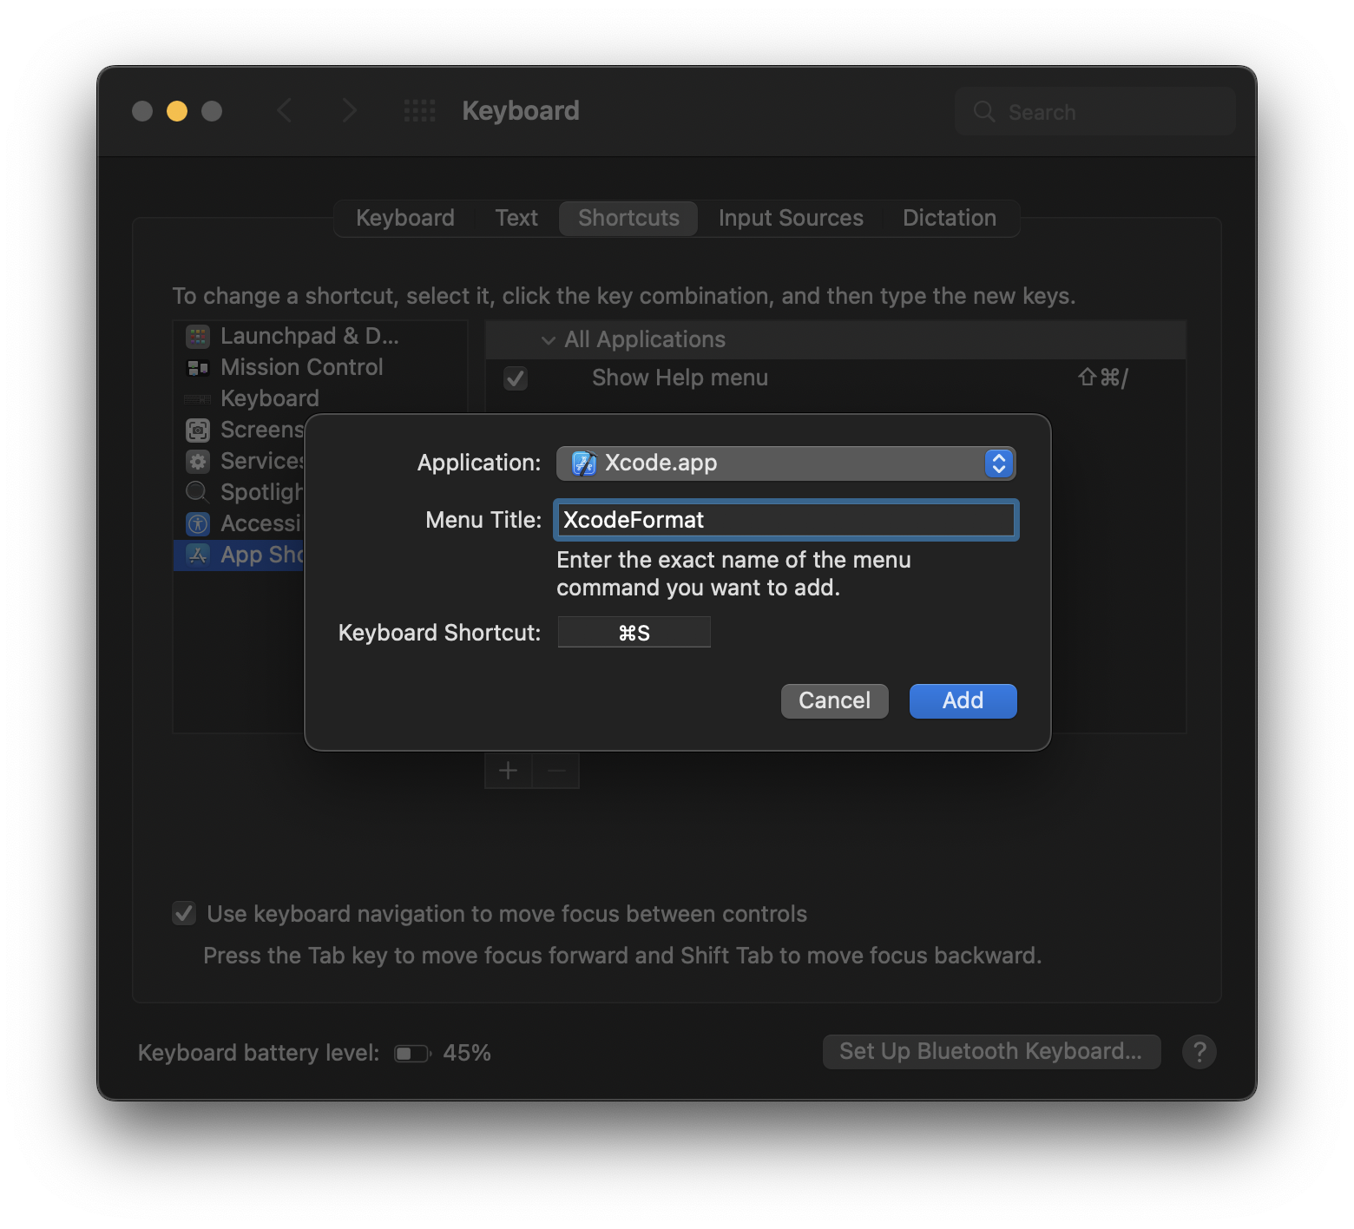Switch to the Text tab
1354x1229 pixels.
[x=516, y=218]
